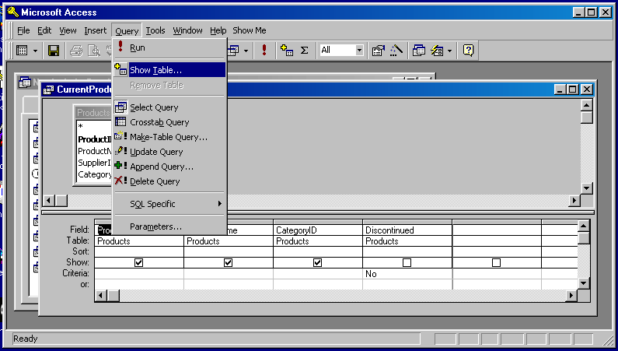
Task: Expand the New Object dropdown arrow
Action: pyautogui.click(x=450, y=51)
